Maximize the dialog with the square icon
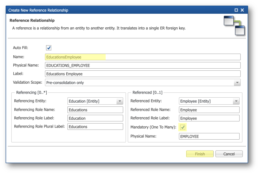This screenshot has height=174, width=259. [x=236, y=10]
